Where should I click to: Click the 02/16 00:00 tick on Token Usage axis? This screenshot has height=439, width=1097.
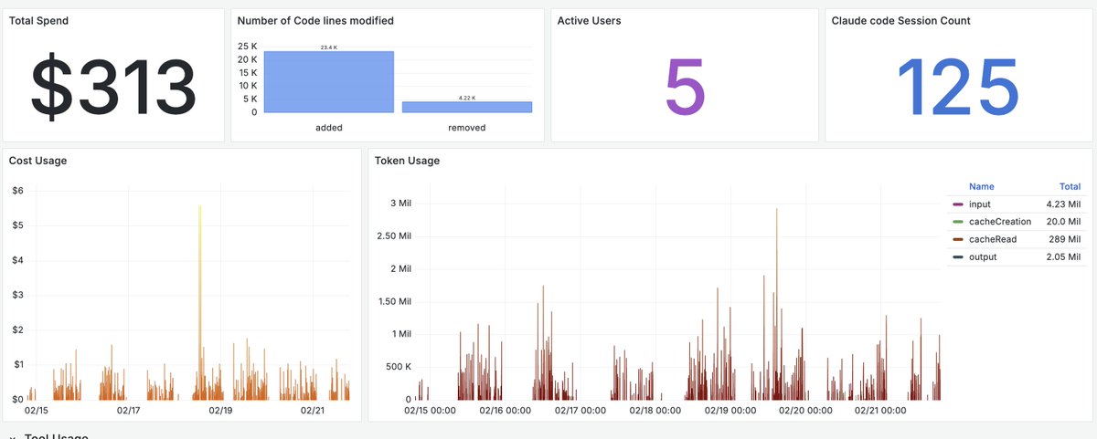click(x=505, y=411)
